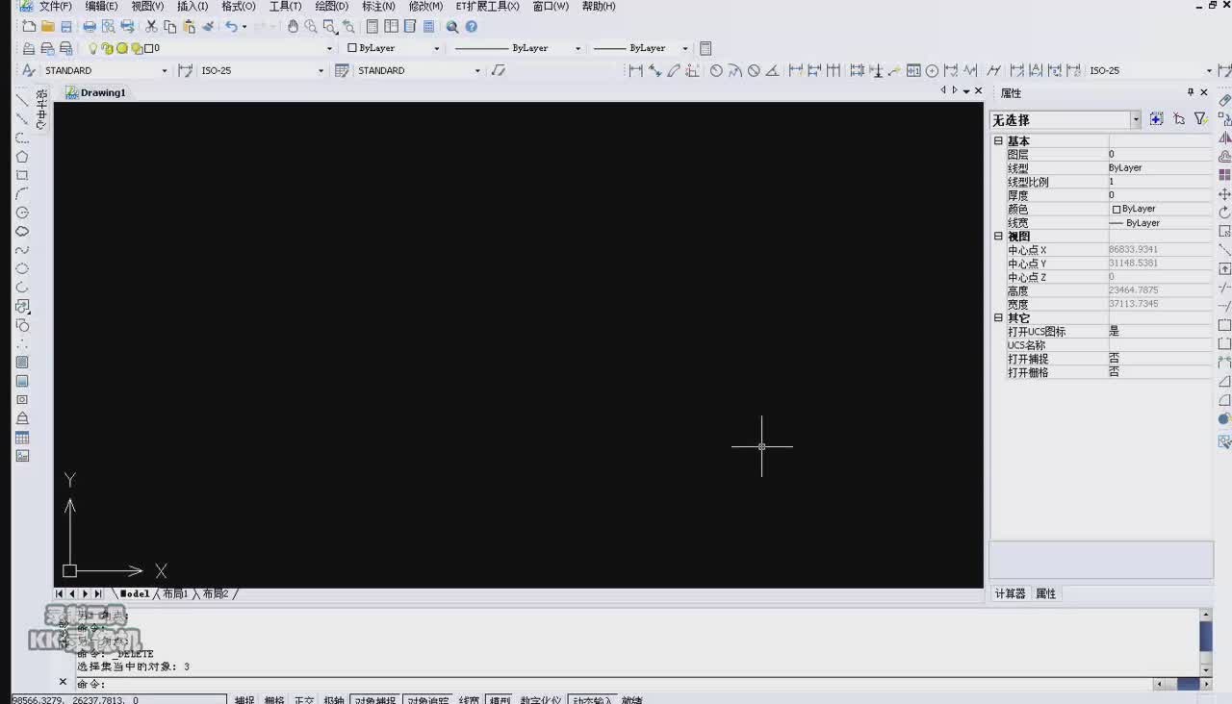Click the Cut scissors icon
This screenshot has height=704, width=1232.
[151, 27]
